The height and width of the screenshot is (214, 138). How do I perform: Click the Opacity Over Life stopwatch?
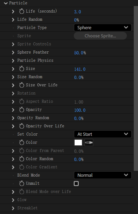[x=22, y=126]
